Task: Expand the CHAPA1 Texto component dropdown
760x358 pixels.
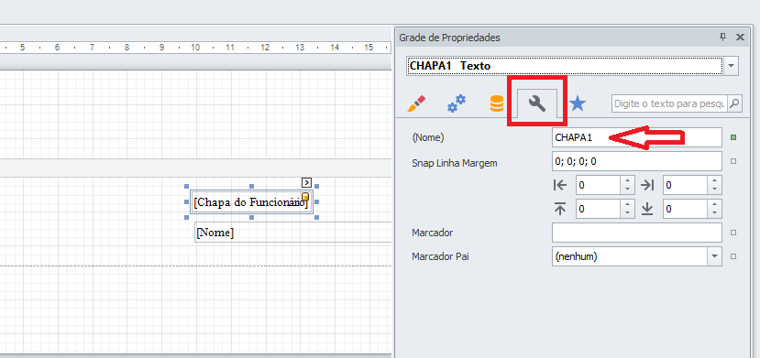Action: tap(732, 66)
